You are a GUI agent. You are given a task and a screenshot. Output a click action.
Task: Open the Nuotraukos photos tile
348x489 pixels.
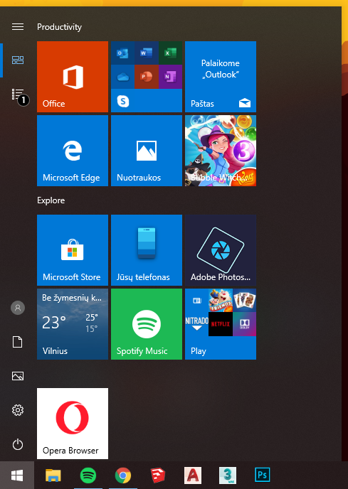147,151
